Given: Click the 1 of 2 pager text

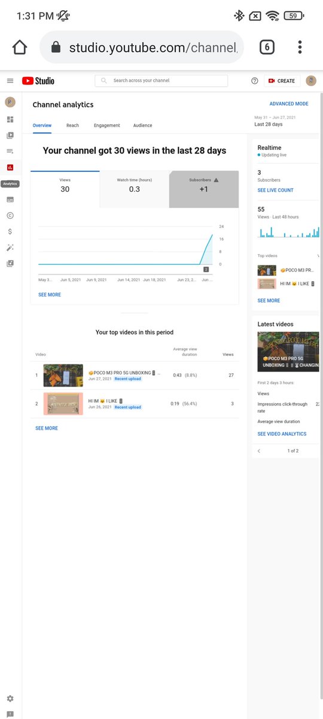Looking at the screenshot, I should click(293, 451).
